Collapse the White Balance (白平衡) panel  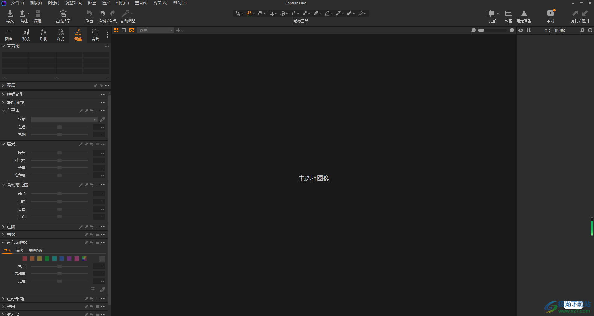[3, 111]
